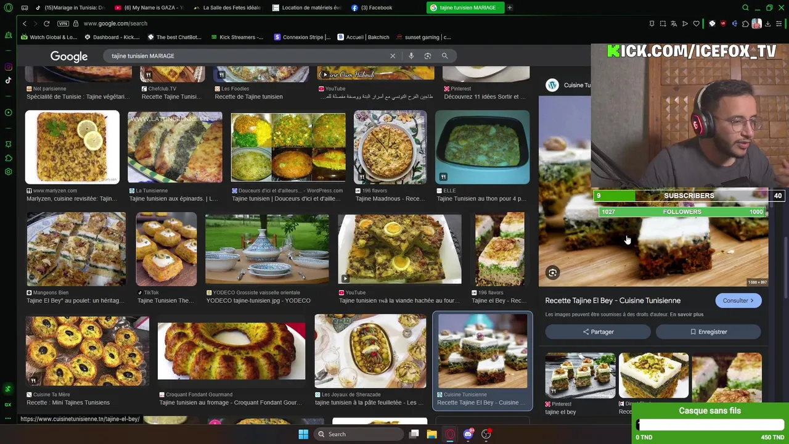Open the sidebar player icon
The image size is (789, 444).
click(8, 112)
